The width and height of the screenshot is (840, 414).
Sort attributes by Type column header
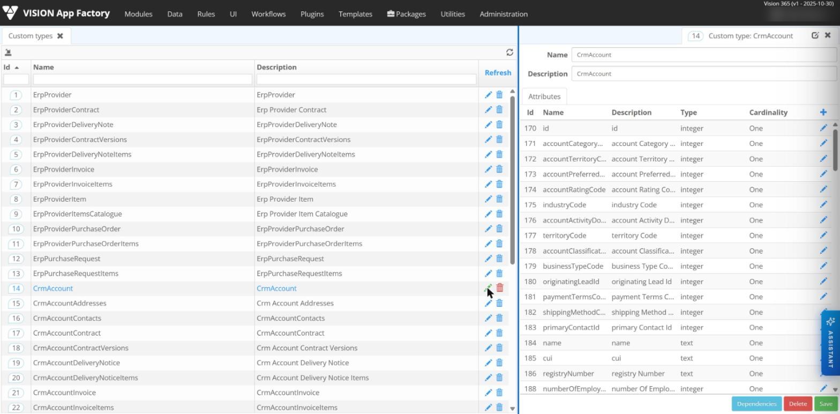[x=688, y=112]
